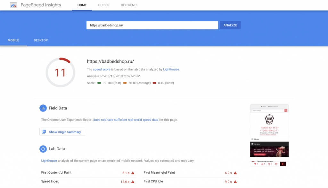Click the 12.6 s metric value
Viewport: 328px width, 188px height.
[125, 182]
